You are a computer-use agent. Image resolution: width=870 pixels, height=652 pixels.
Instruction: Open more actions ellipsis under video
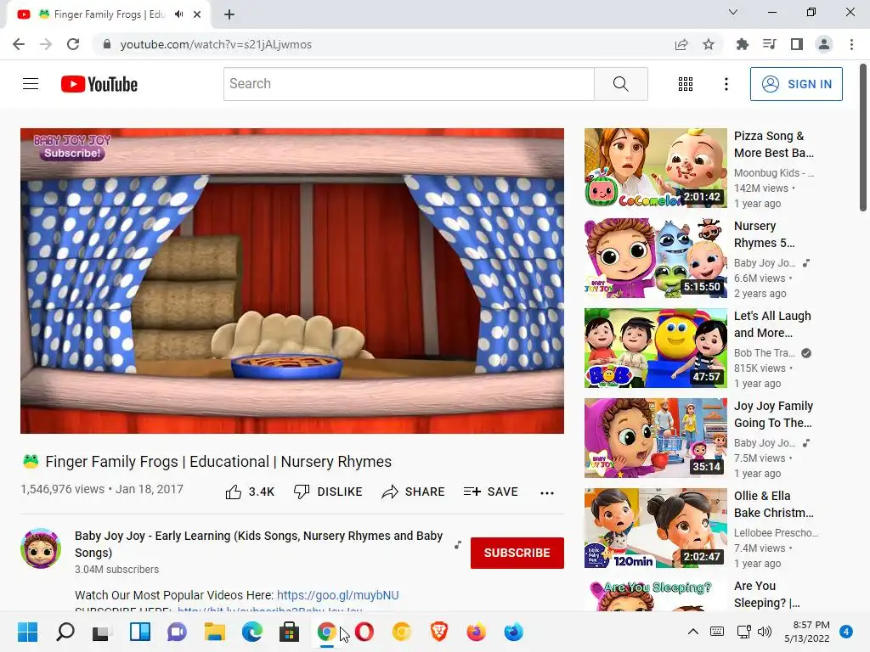point(547,492)
